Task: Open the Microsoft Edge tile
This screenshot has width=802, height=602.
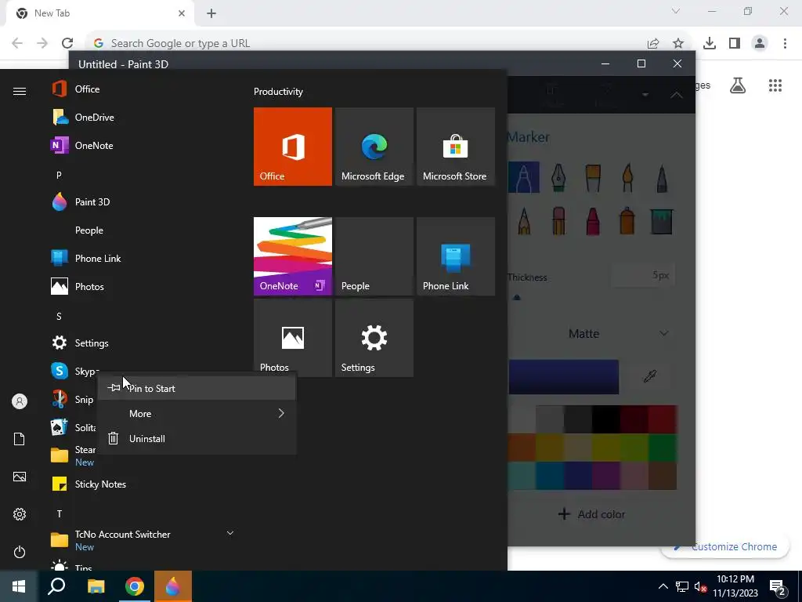Action: (x=374, y=147)
